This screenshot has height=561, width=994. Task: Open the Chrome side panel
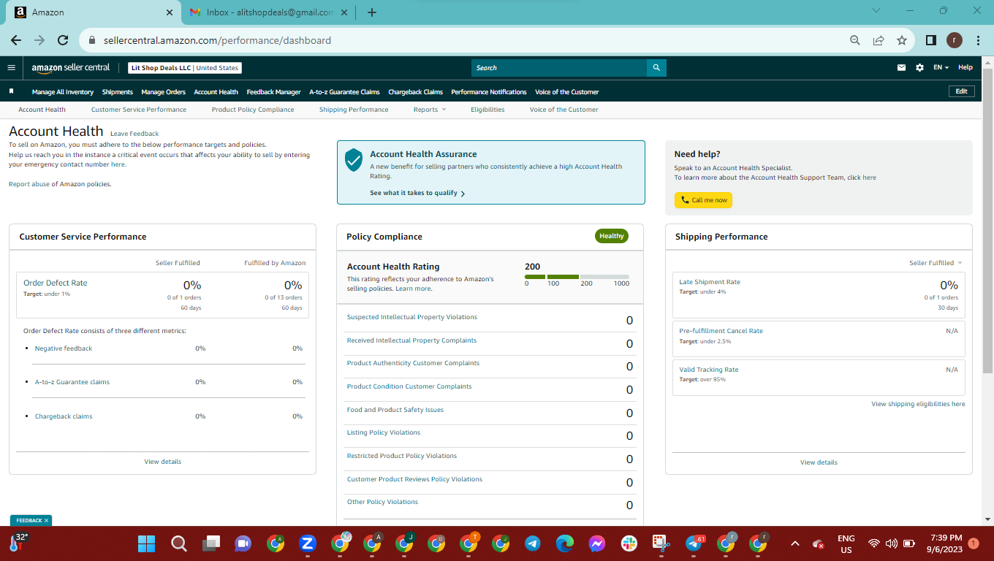click(x=931, y=40)
